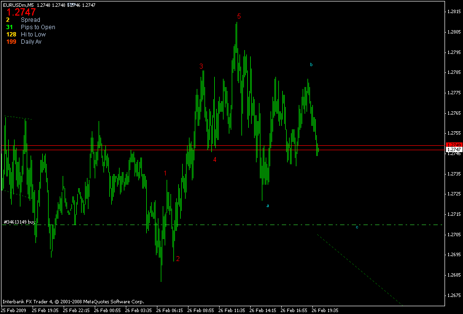Select wave label "2" near the chart low
Viewport: 463px width, 314px height.
[178, 259]
